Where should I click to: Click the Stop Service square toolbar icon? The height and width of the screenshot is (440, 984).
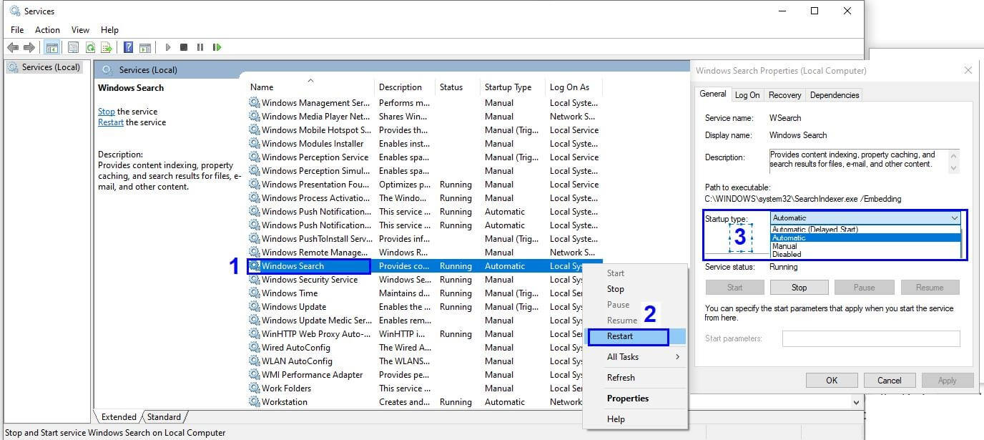[x=184, y=47]
